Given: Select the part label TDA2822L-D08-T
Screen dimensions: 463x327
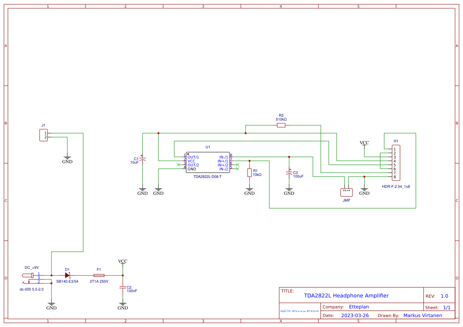Looking at the screenshot, I should coord(207,177).
